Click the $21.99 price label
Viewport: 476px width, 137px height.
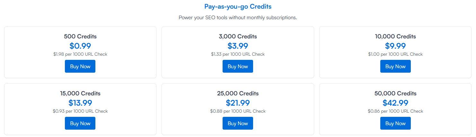238,103
